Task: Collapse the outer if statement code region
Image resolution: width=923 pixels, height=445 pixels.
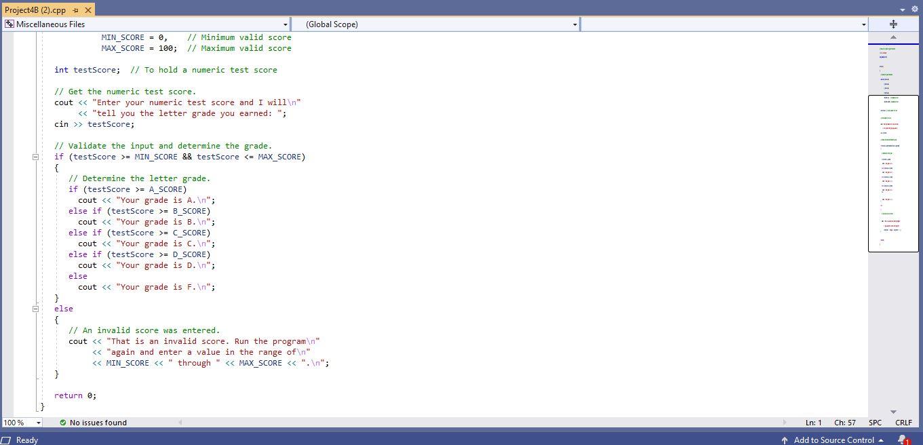Action: pos(35,157)
